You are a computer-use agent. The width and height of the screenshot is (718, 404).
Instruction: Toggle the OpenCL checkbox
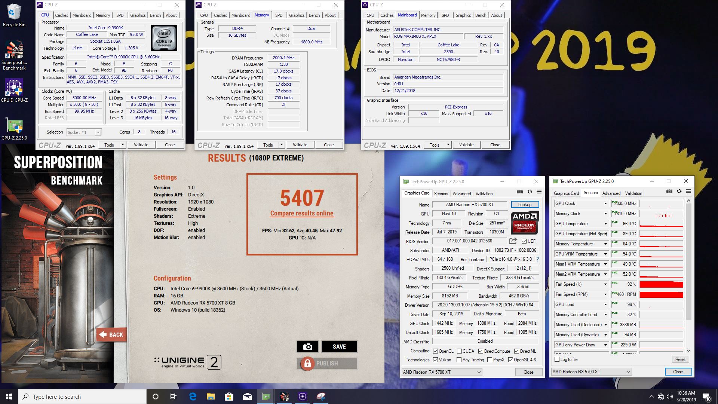436,351
